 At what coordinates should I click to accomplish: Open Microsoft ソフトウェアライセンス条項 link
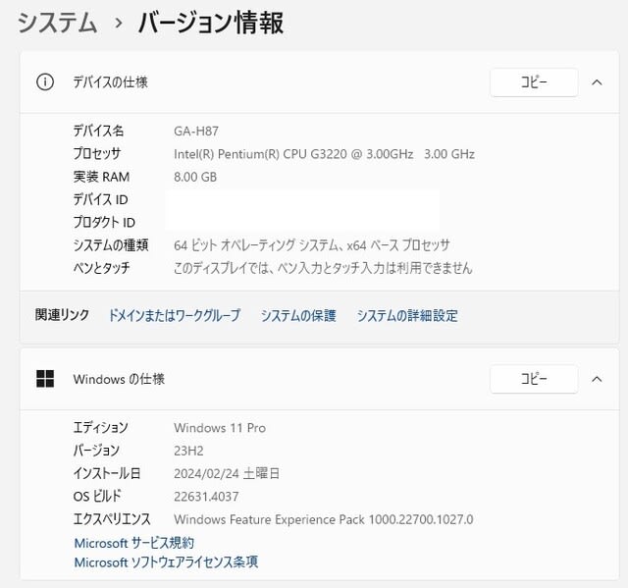pyautogui.click(x=166, y=561)
